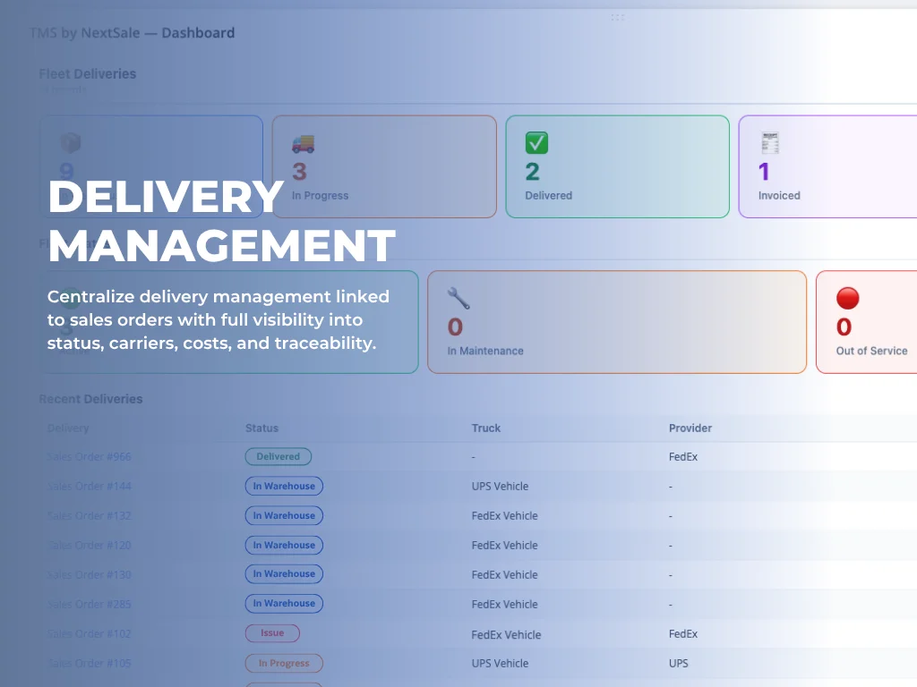
Task: Click the red Issue status badge
Action: point(272,633)
